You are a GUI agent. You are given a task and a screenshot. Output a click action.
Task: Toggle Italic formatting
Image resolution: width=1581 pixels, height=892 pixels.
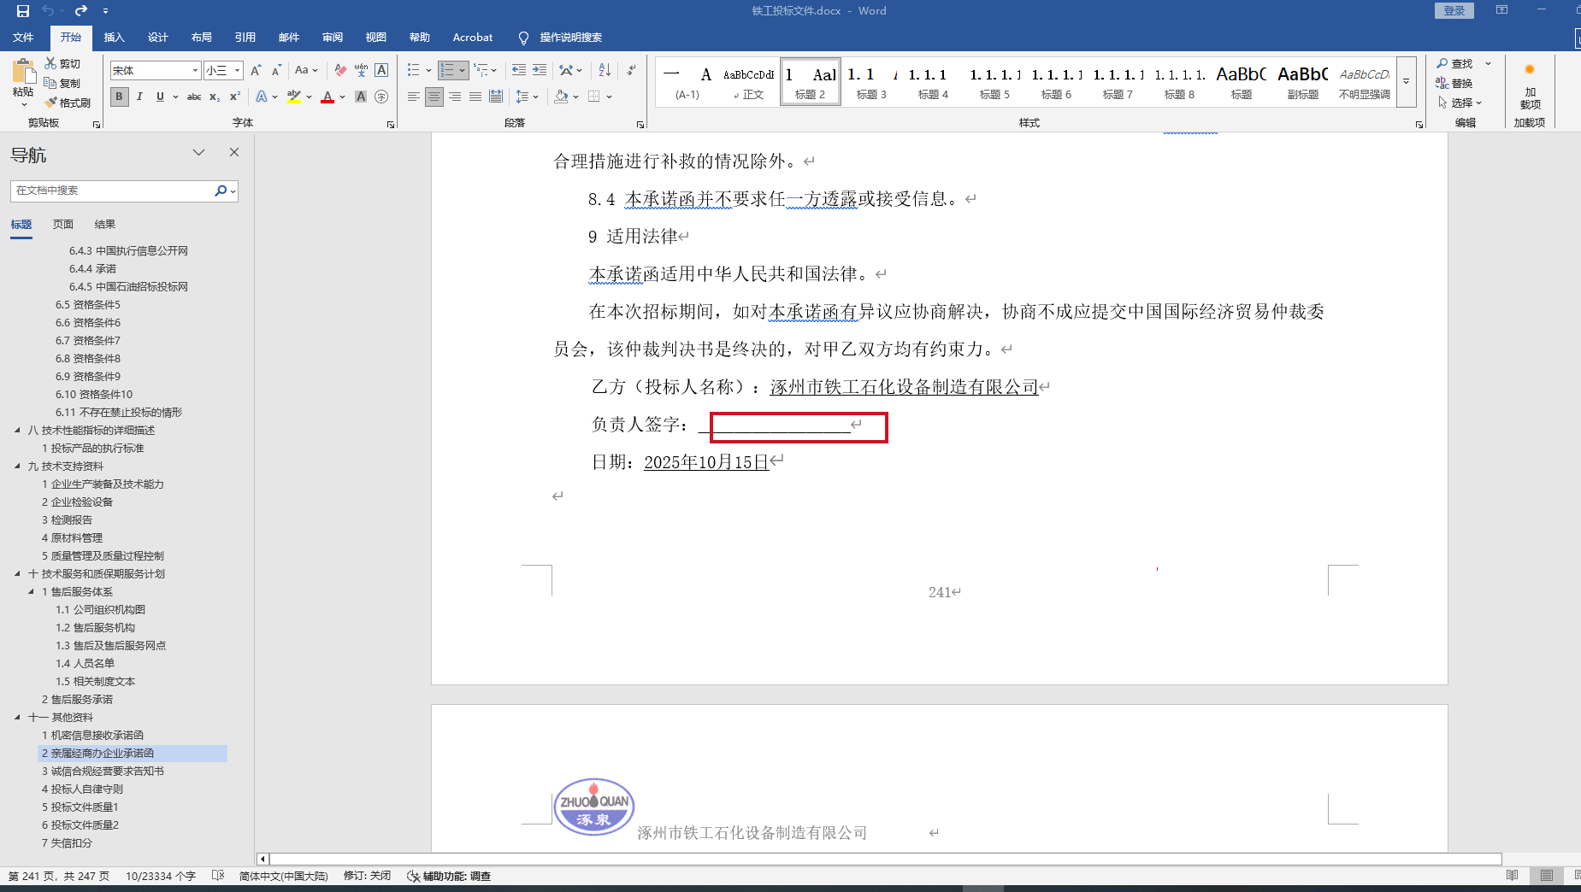coord(139,97)
